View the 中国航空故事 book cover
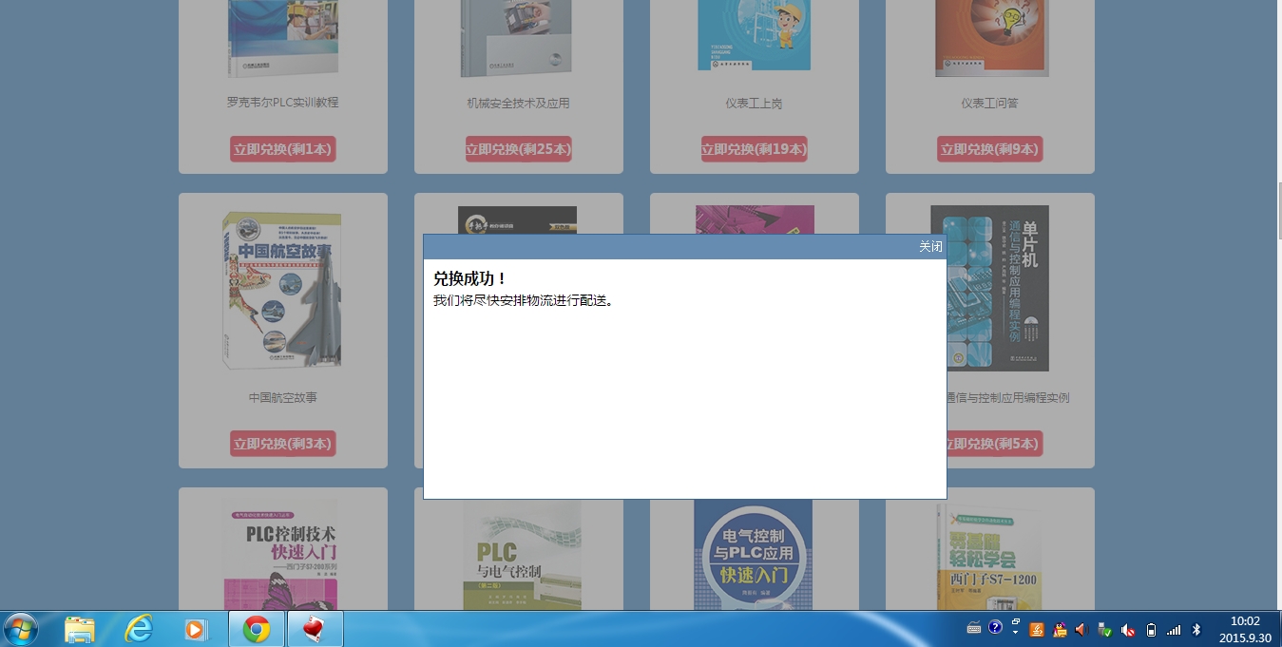 (x=282, y=290)
